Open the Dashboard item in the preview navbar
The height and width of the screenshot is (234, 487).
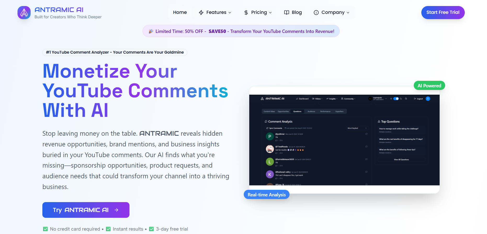tap(302, 99)
